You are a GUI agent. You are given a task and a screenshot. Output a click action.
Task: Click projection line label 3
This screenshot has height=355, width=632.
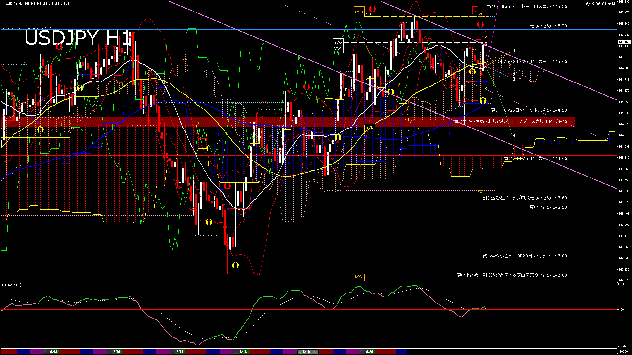(514, 79)
